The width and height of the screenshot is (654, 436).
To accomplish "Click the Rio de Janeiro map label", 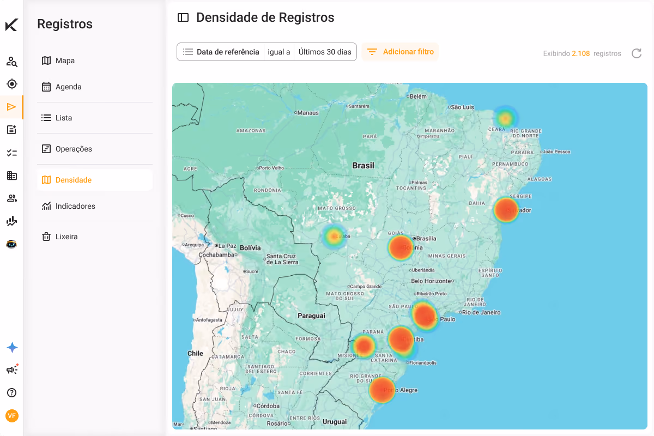I will click(481, 312).
